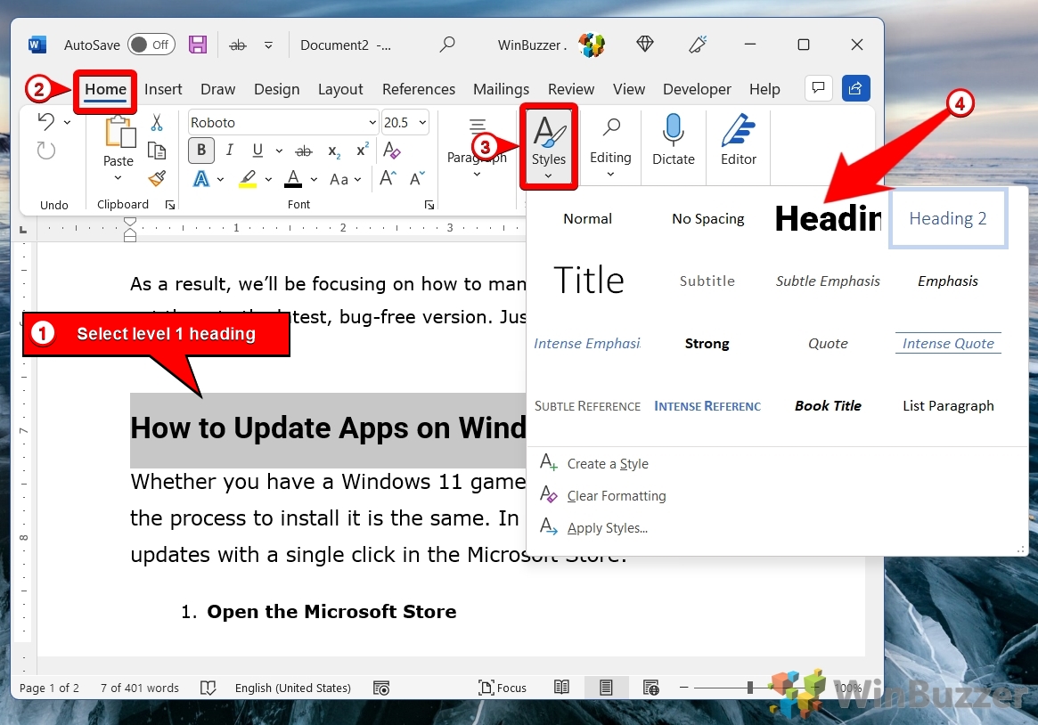
Task: Toggle Bold formatting button
Action: point(201,151)
